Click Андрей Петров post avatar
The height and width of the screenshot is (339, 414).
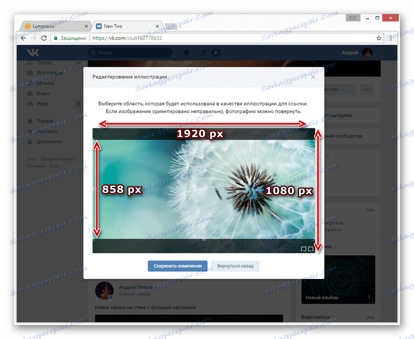(104, 291)
